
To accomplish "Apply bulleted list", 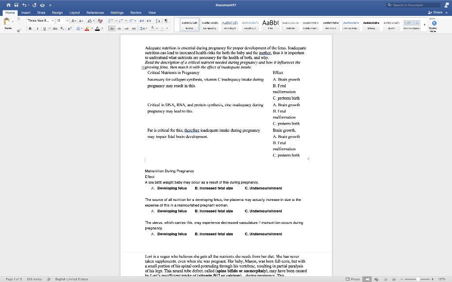I will tap(111, 21).
